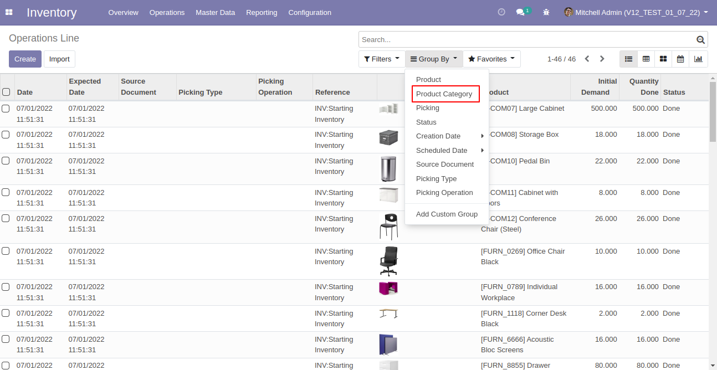
Task: Click the vertical scrollbar thumb
Action: [713, 112]
